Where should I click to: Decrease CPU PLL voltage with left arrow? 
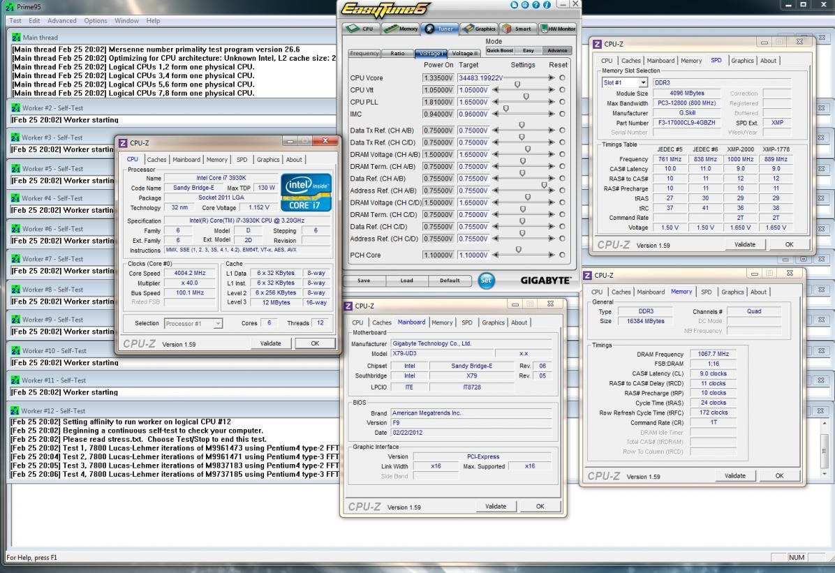click(x=496, y=102)
